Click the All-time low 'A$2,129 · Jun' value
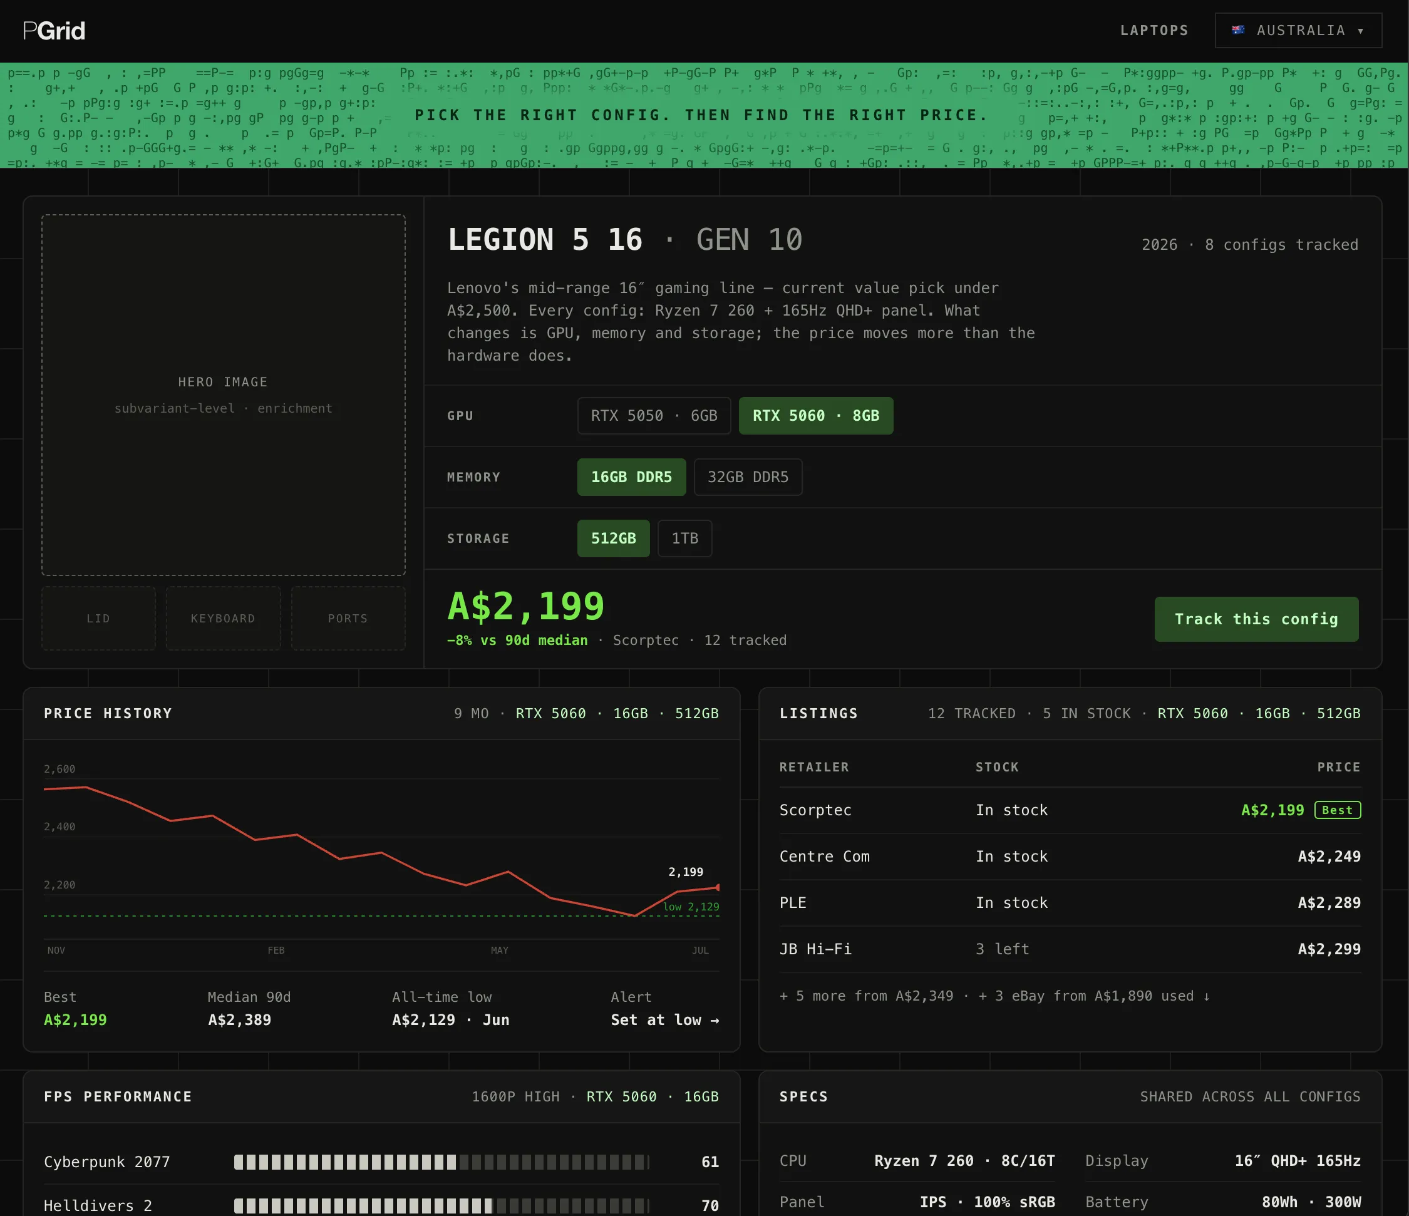 [x=450, y=1019]
